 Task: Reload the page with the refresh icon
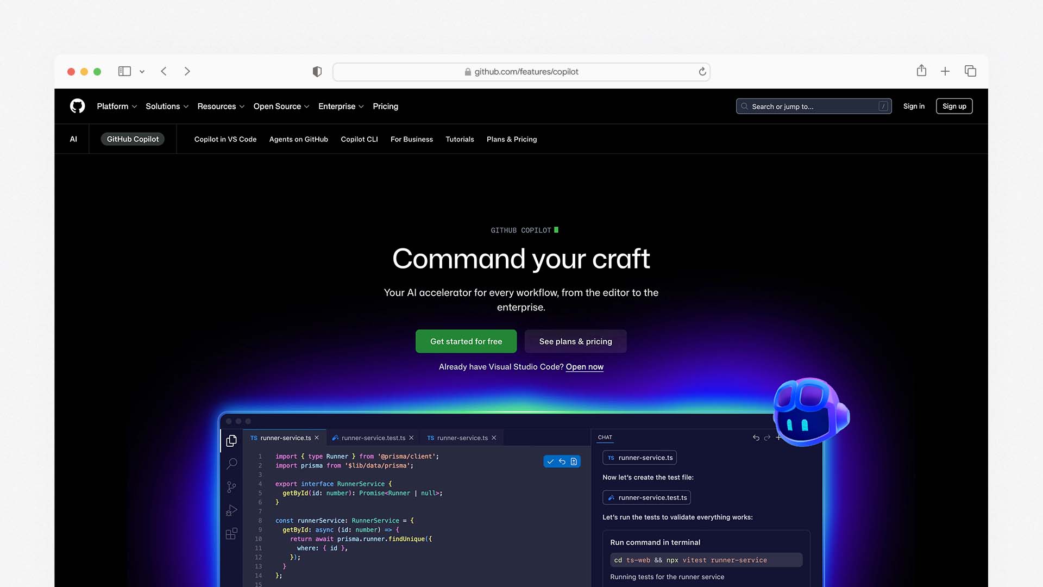tap(701, 71)
